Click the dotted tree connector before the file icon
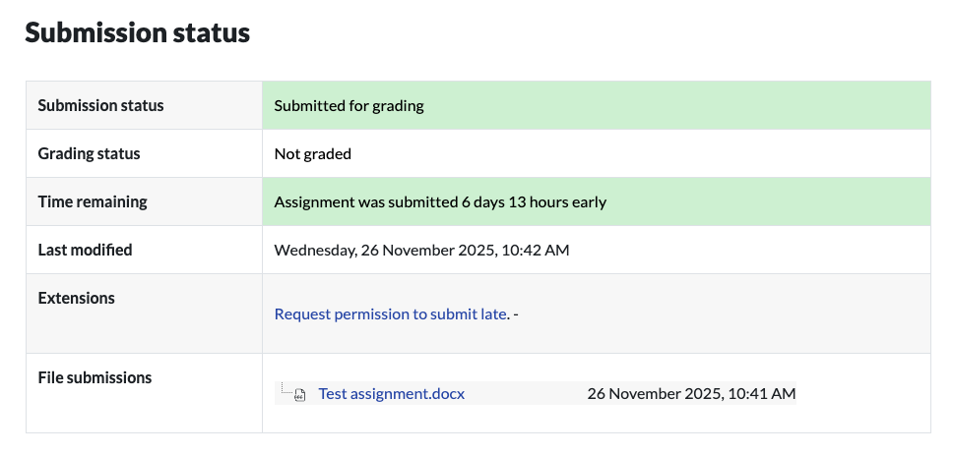 pos(285,390)
